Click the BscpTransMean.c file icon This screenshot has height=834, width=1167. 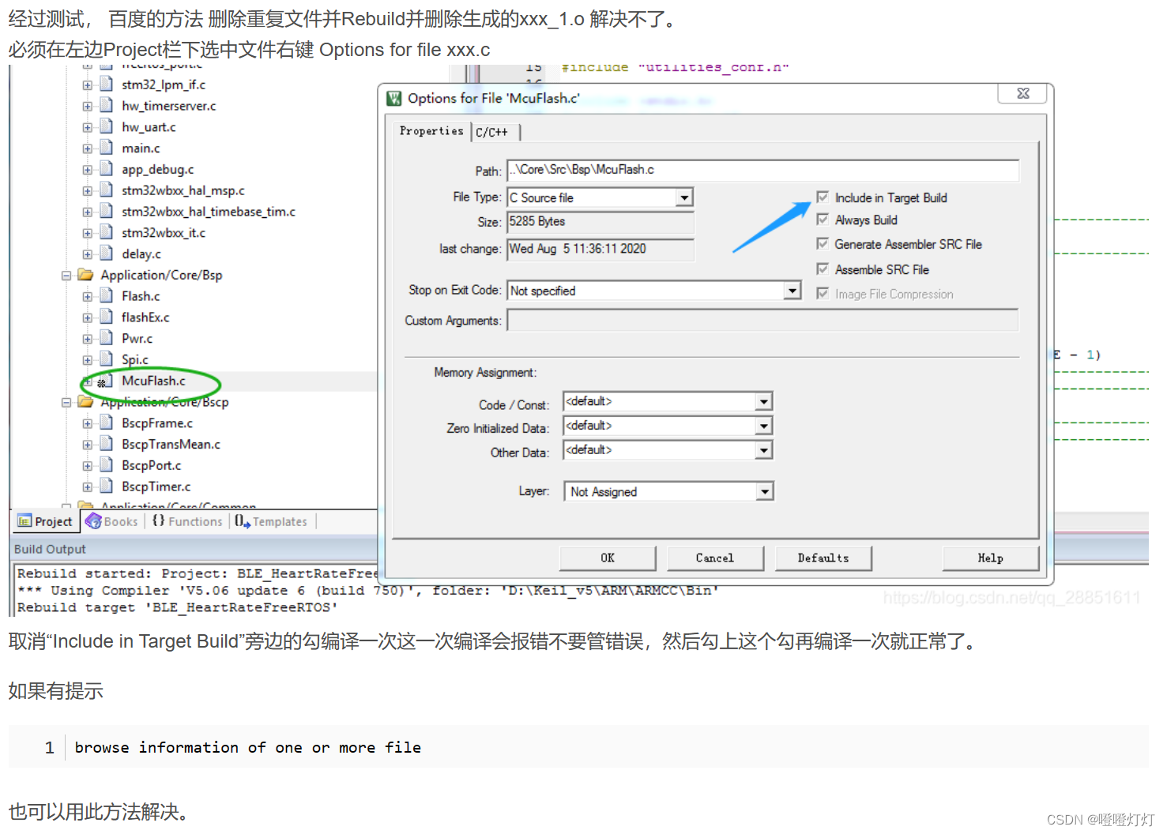coord(107,444)
